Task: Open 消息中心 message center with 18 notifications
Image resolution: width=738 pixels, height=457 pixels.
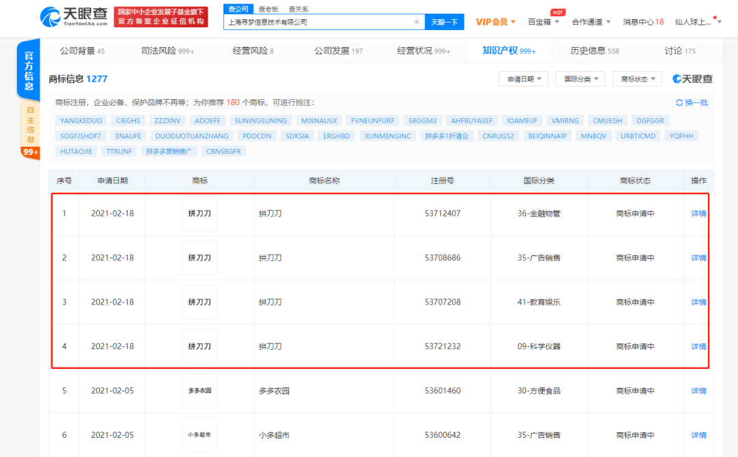Action: pyautogui.click(x=642, y=21)
